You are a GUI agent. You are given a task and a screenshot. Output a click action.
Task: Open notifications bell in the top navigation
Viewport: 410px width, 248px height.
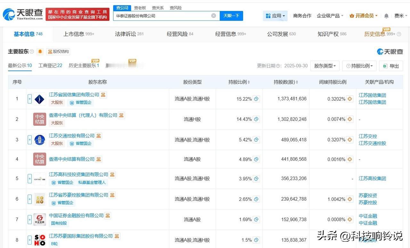[x=387, y=16]
